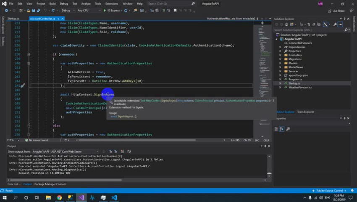
Task: Click Clear All icon in Output panel
Action: coord(122,151)
